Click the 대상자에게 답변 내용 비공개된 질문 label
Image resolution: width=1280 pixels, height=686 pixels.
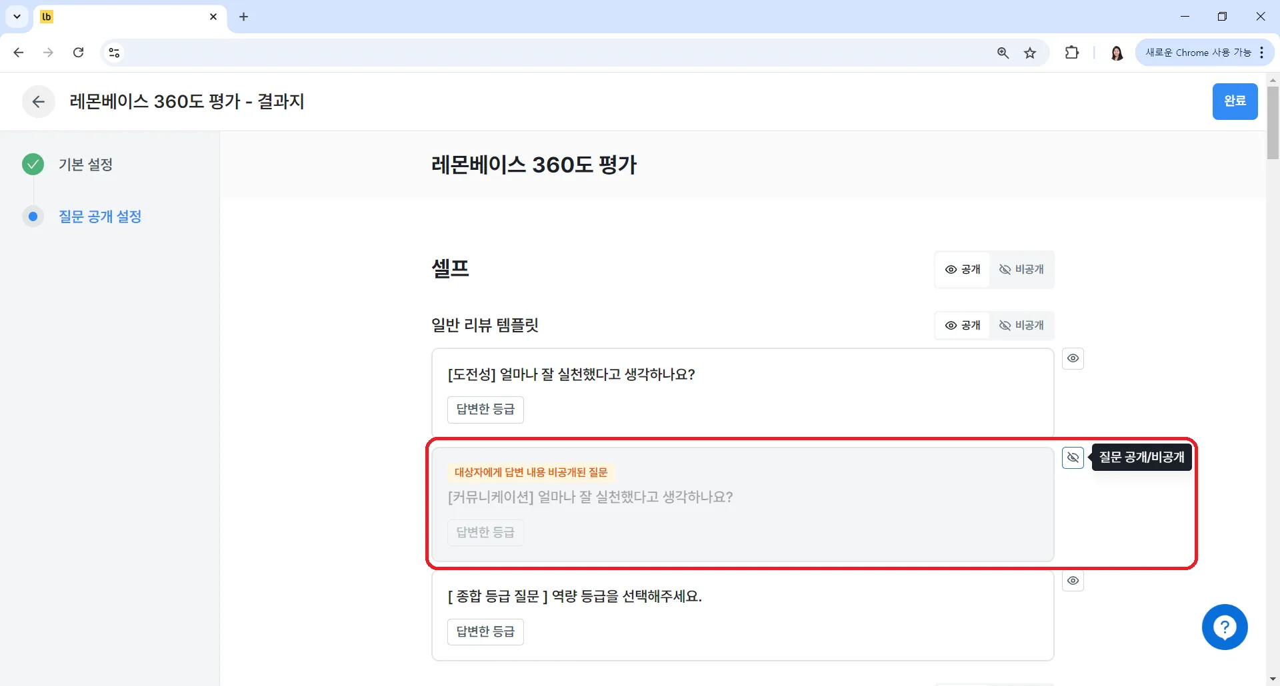coord(531,472)
